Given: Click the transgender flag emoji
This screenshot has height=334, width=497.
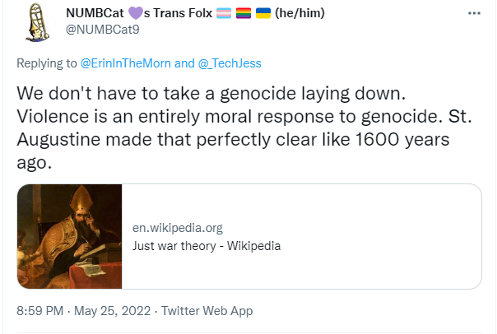Looking at the screenshot, I should coord(224,14).
